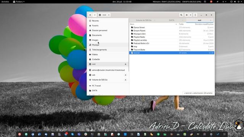This screenshot has height=137, width=244.
Task: Open the search magnifier in Files toolbar
Action: point(181,15)
